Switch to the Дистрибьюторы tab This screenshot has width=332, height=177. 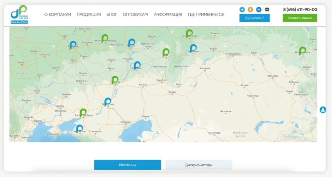199,165
